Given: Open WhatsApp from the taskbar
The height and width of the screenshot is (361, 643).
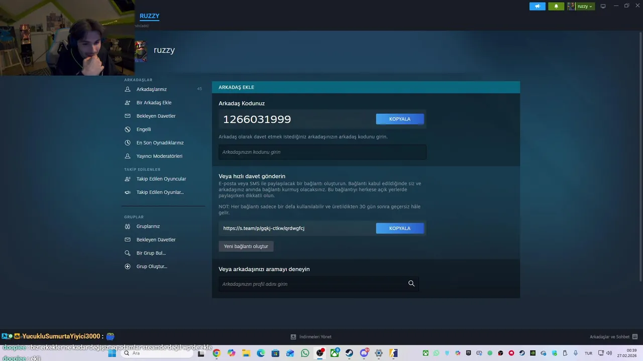Looking at the screenshot, I should point(305,353).
